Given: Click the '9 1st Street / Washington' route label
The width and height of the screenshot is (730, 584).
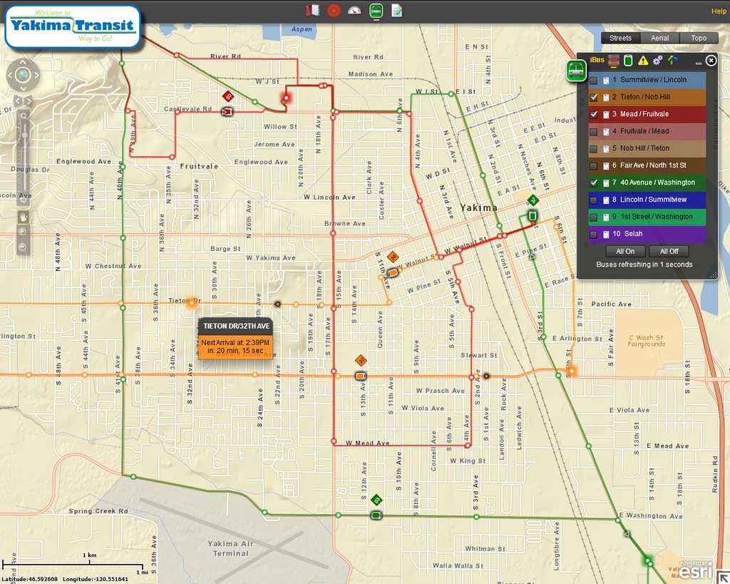Looking at the screenshot, I should pos(652,217).
